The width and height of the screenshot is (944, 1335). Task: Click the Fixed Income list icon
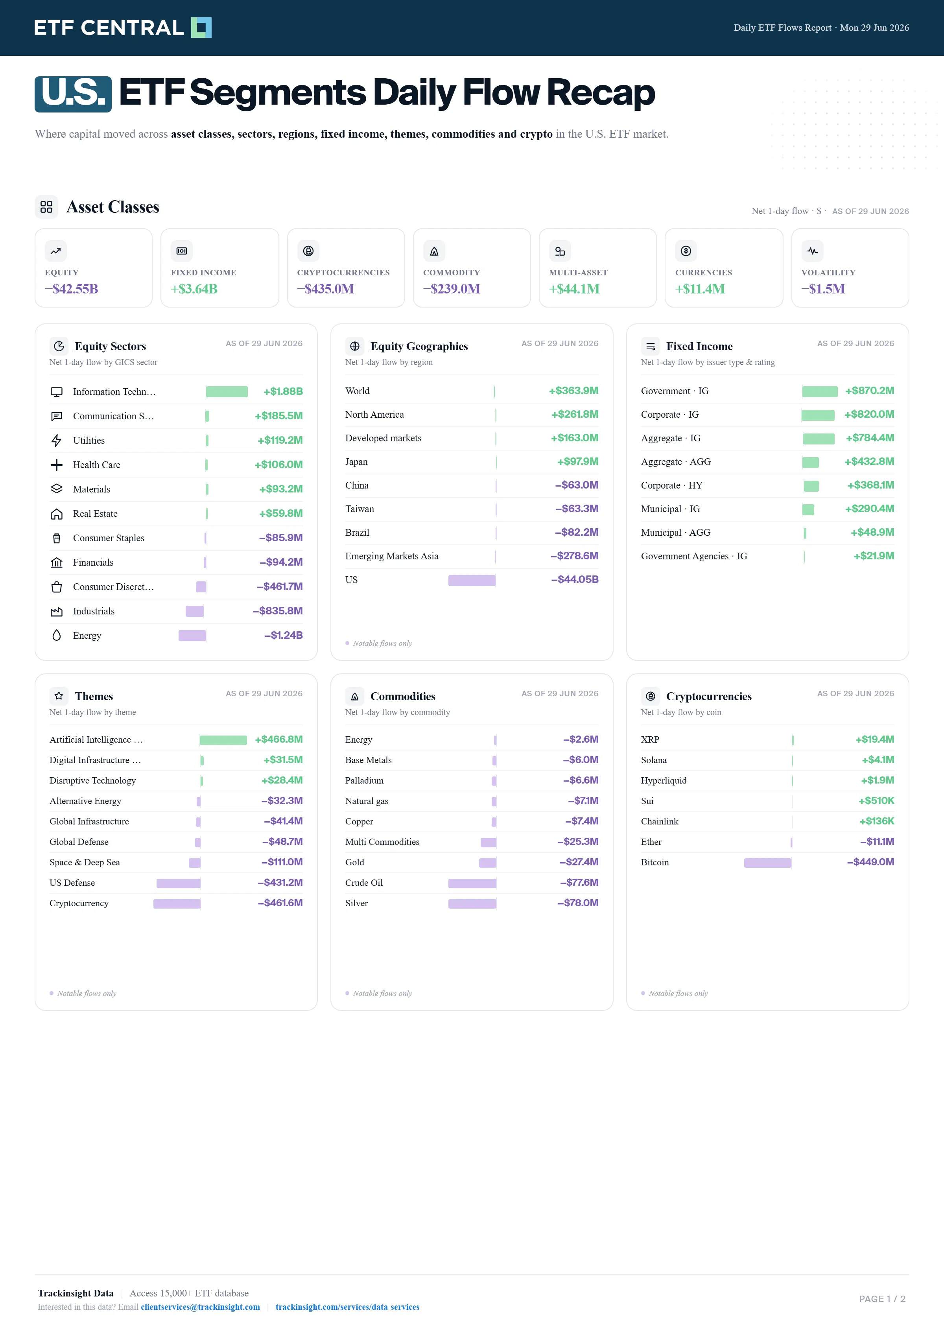651,346
